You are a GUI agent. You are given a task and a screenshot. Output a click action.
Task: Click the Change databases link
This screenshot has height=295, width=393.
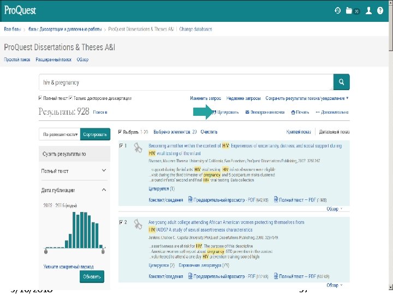195,29
